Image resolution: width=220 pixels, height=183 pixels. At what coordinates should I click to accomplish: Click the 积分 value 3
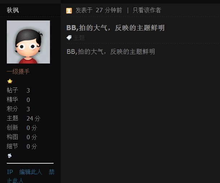pos(28,109)
